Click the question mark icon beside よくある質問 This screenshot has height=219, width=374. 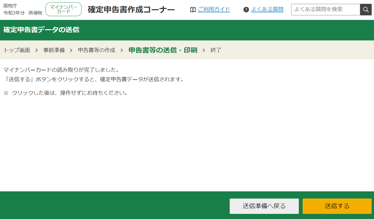pyautogui.click(x=246, y=9)
